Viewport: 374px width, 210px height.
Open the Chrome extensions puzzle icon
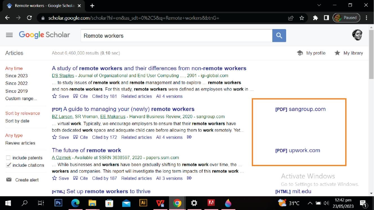pyautogui.click(x=316, y=18)
